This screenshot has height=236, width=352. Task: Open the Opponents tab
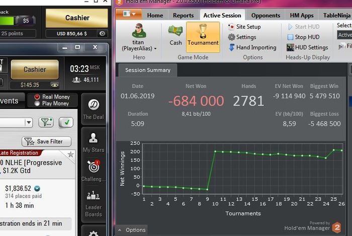tap(266, 16)
